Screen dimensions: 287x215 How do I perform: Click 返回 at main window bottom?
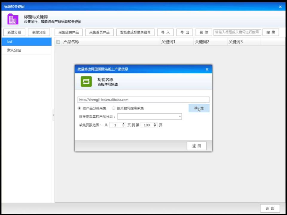pos(270,208)
